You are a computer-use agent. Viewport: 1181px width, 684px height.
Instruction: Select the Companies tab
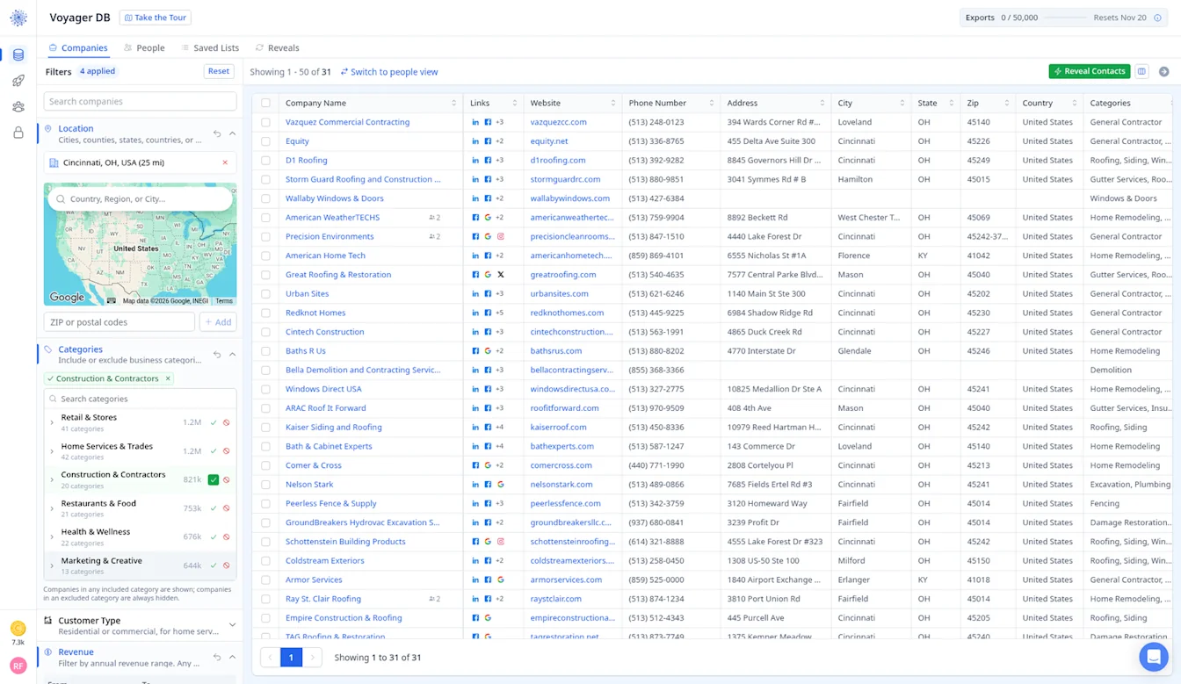(x=78, y=48)
